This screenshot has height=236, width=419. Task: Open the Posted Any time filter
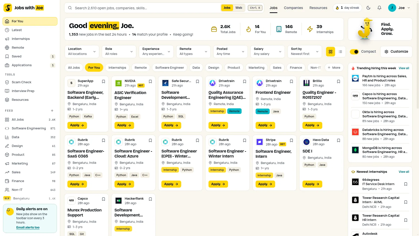[x=231, y=51]
